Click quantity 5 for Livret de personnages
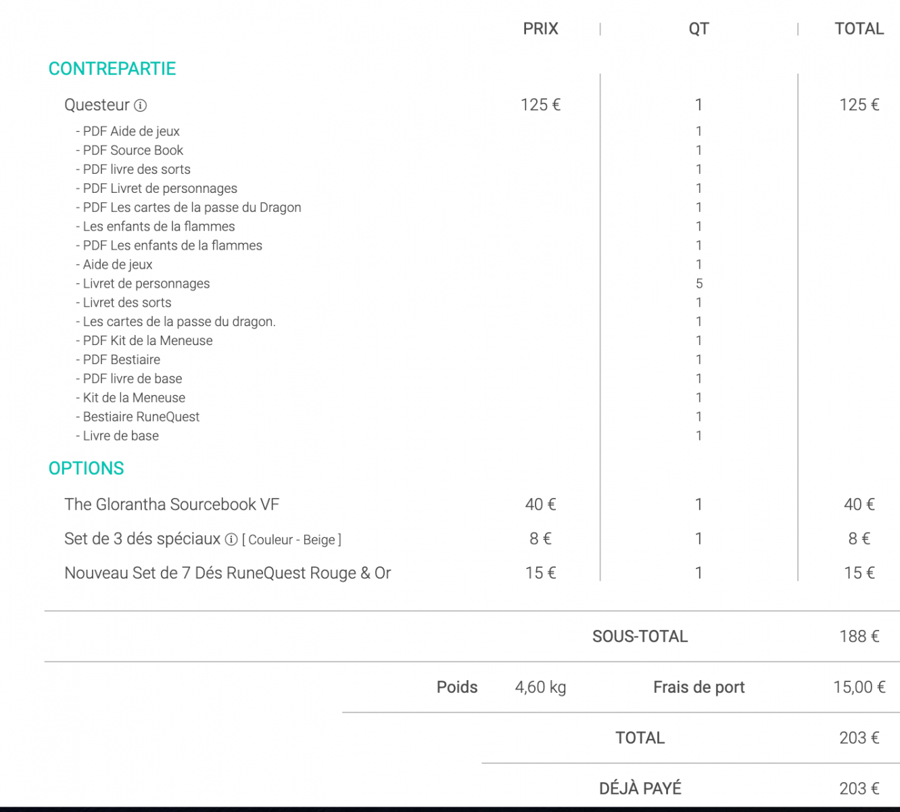This screenshot has height=812, width=900. click(699, 284)
